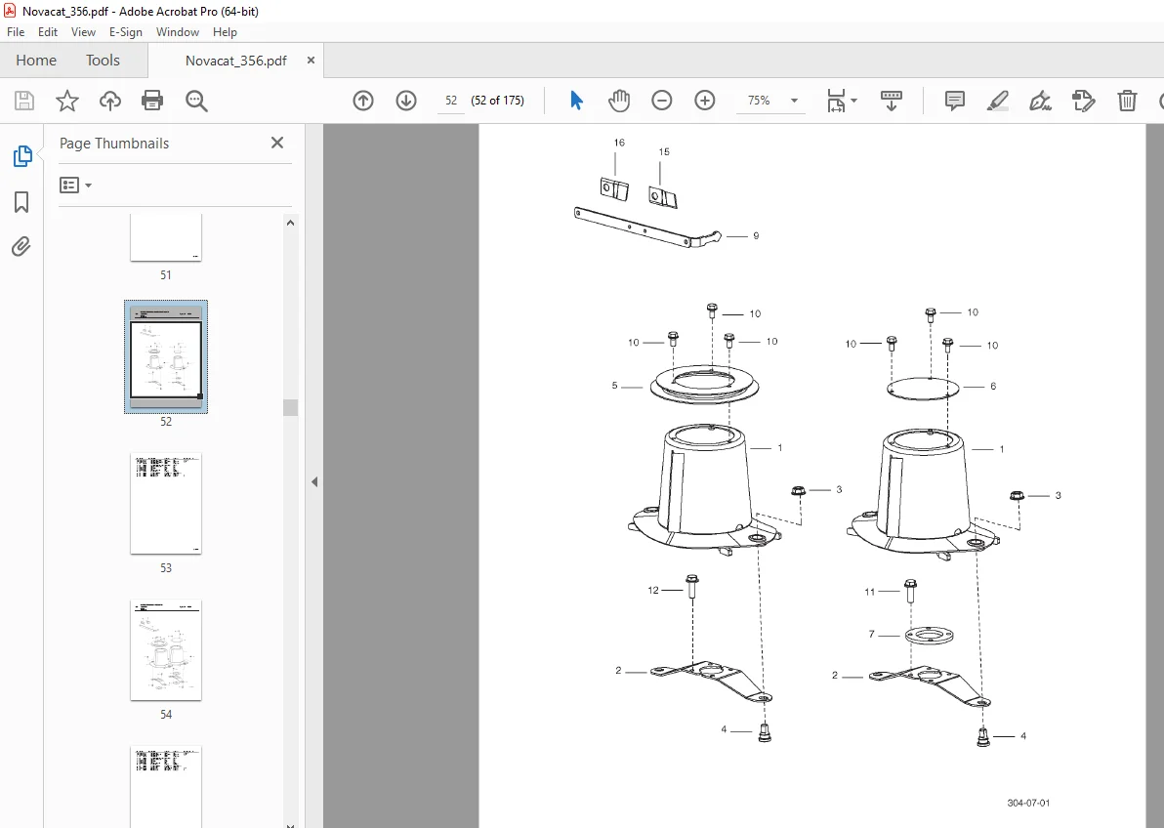The image size is (1164, 828).
Task: Click the read mode scrolling icon
Action: tap(891, 101)
